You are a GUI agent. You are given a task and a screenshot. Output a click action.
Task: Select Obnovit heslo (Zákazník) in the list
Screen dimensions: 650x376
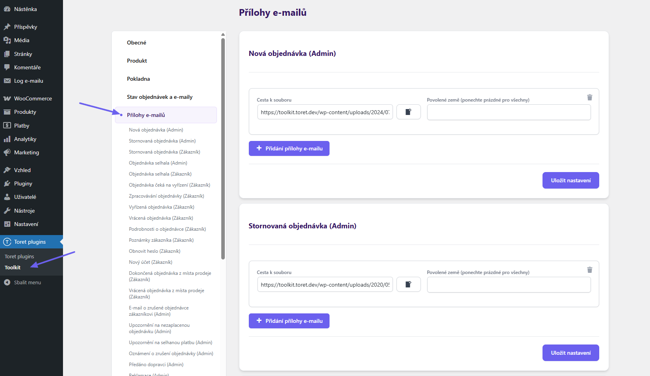click(155, 251)
